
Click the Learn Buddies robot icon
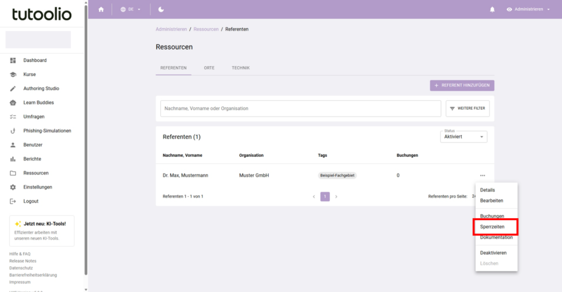point(13,102)
